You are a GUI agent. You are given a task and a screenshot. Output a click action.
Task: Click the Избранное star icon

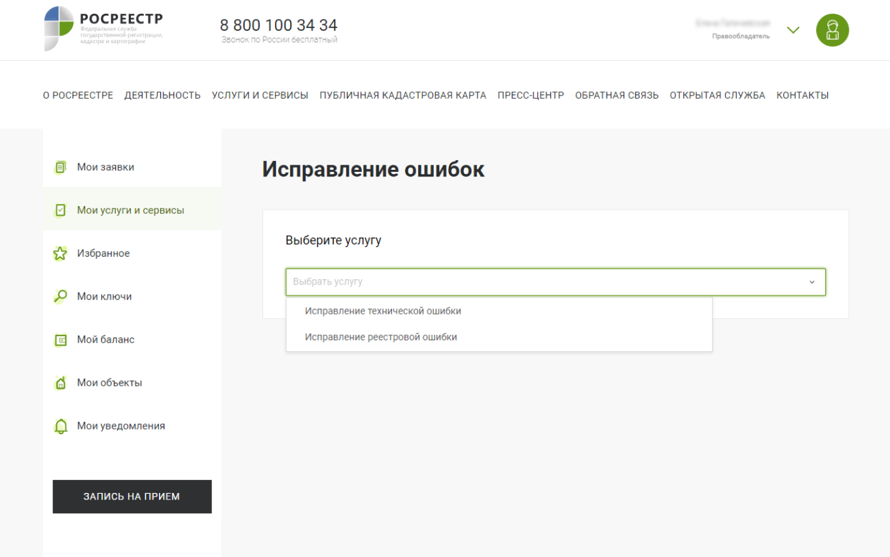[x=60, y=254]
